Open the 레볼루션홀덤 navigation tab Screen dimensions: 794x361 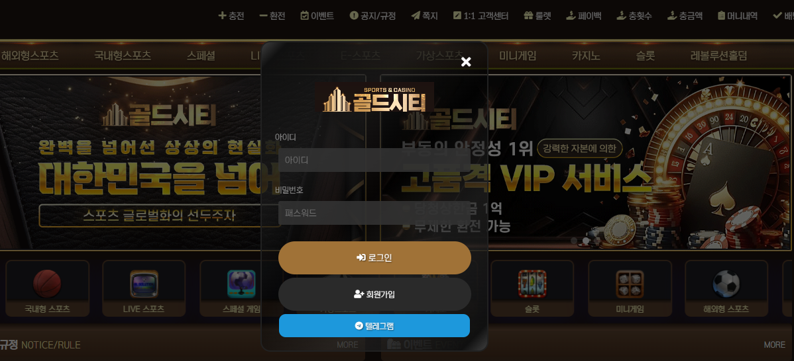[718, 56]
